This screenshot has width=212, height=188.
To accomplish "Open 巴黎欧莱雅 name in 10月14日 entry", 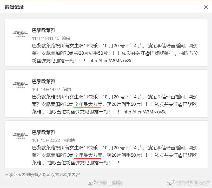I will coord(44,82).
